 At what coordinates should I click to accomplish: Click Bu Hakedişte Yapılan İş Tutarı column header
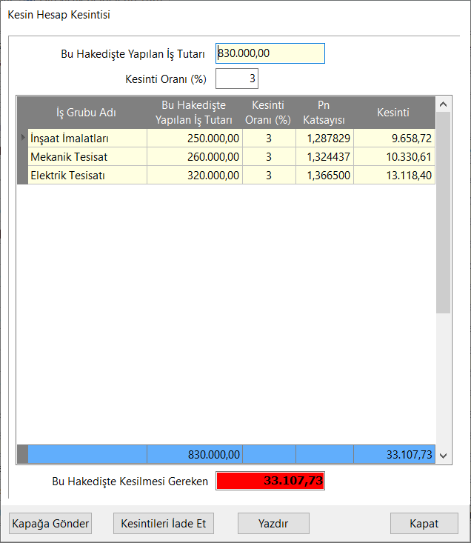coord(195,113)
